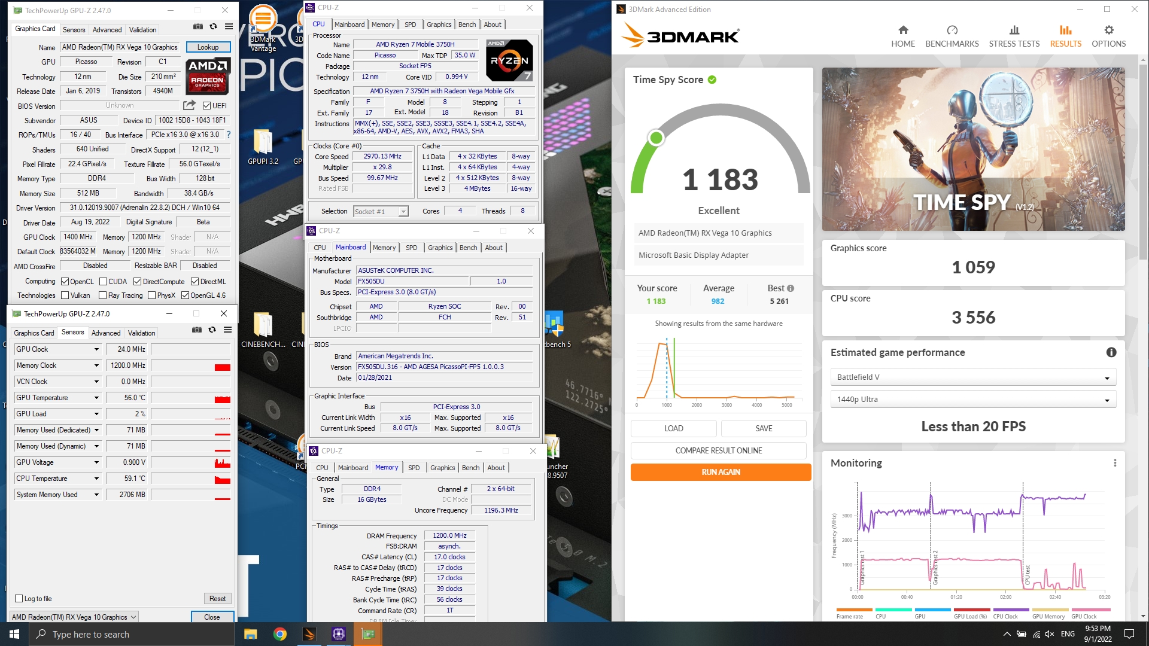Open the SPD tab in the CPU-Z Mainboard window
1149x646 pixels.
[x=411, y=248]
